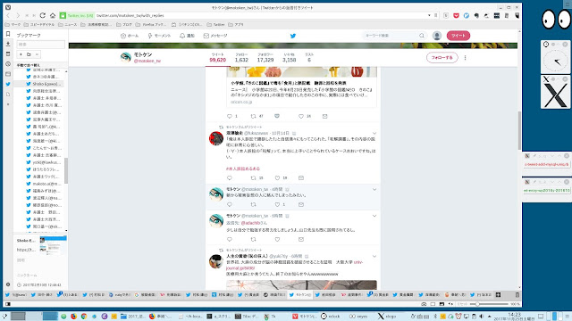Click the bookmark add plus button in panel
Viewport: 572px width, 321px height.
click(x=21, y=54)
